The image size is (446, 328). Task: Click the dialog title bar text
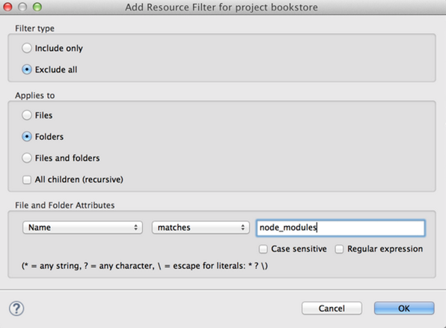point(222,7)
